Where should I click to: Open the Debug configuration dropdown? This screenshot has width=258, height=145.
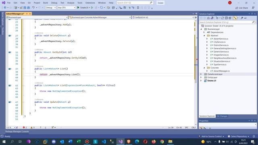pyautogui.click(x=51, y=8)
